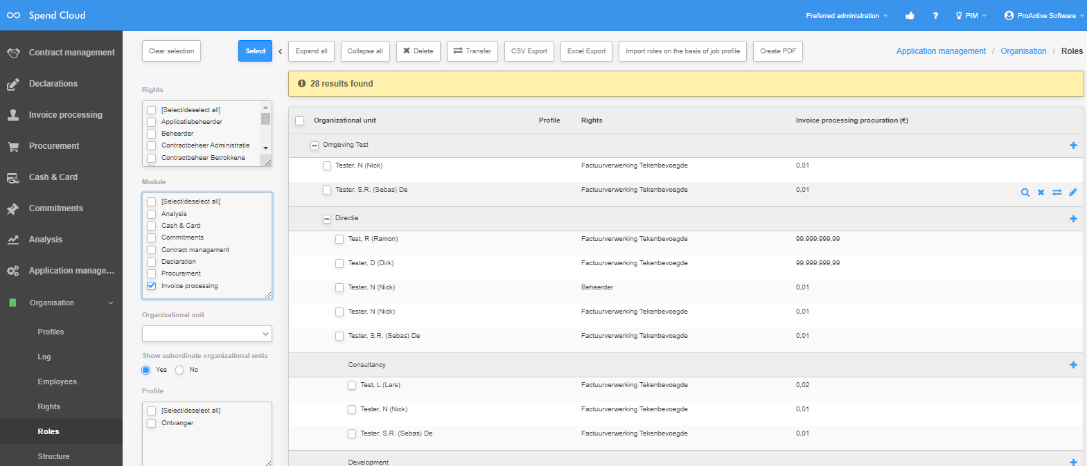The height and width of the screenshot is (466, 1087).
Task: Toggle Rights [Select/deselect all] checkbox
Action: [x=151, y=110]
